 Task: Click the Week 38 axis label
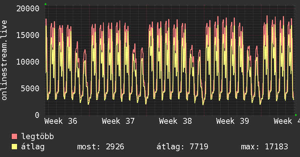click(x=175, y=121)
